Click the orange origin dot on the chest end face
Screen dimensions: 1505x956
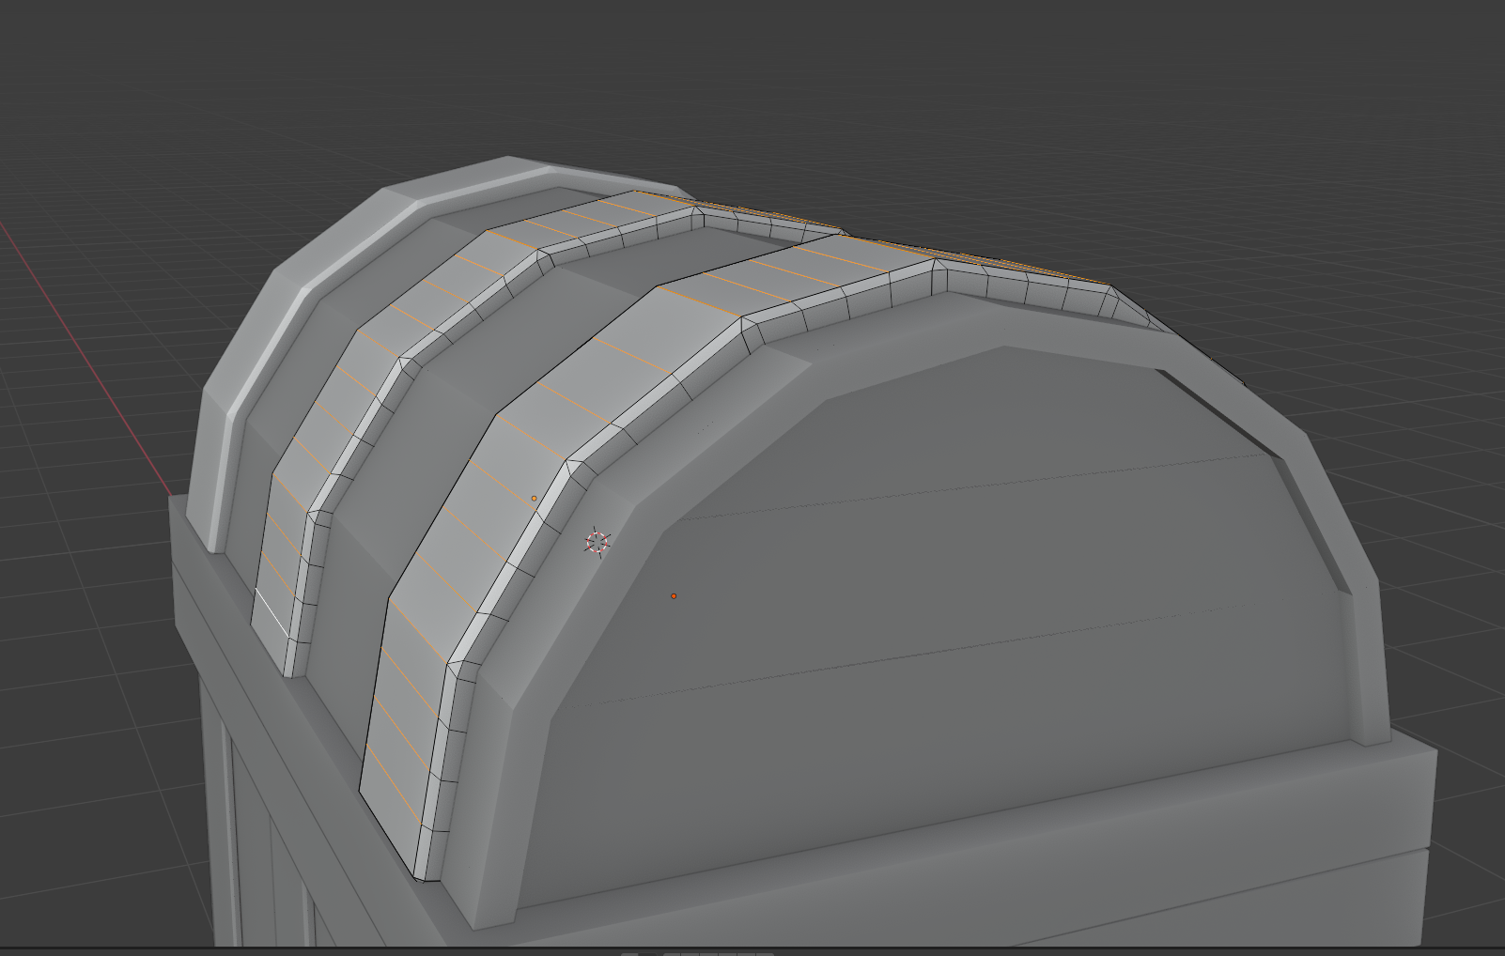click(674, 596)
